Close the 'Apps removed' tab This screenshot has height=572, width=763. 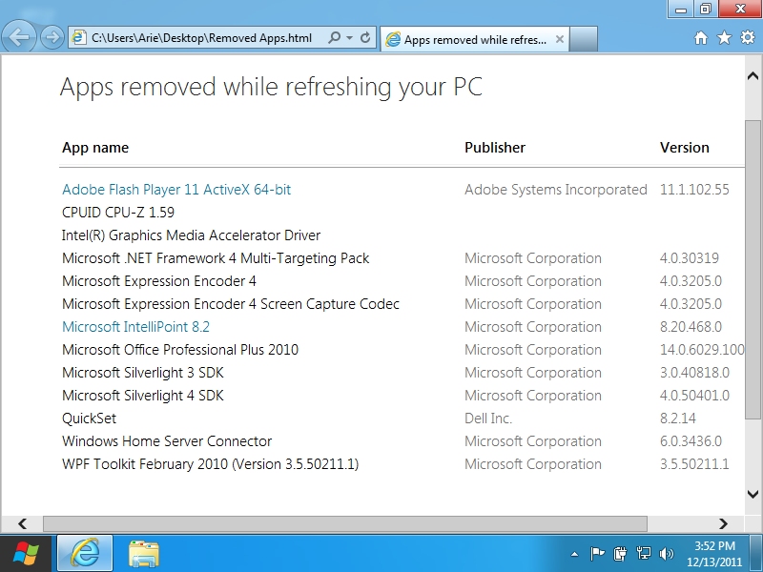[560, 39]
